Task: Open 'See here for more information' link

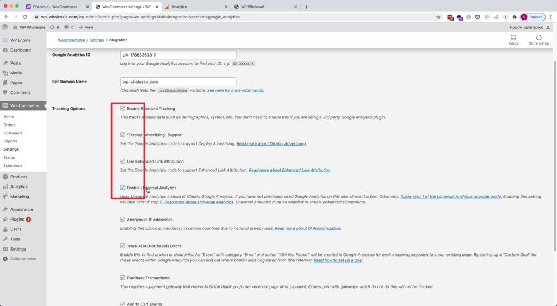Action: tap(235, 91)
